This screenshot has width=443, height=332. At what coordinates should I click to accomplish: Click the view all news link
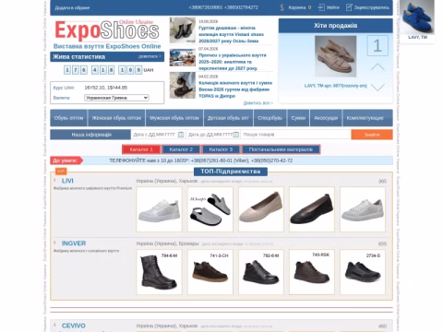point(258,103)
